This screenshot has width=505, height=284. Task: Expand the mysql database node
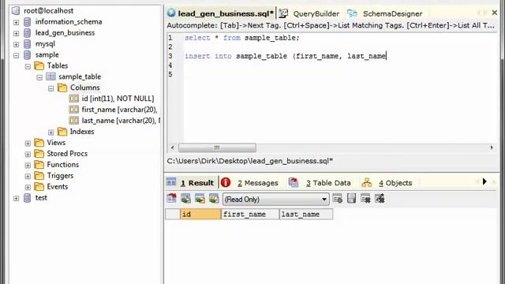(x=16, y=44)
